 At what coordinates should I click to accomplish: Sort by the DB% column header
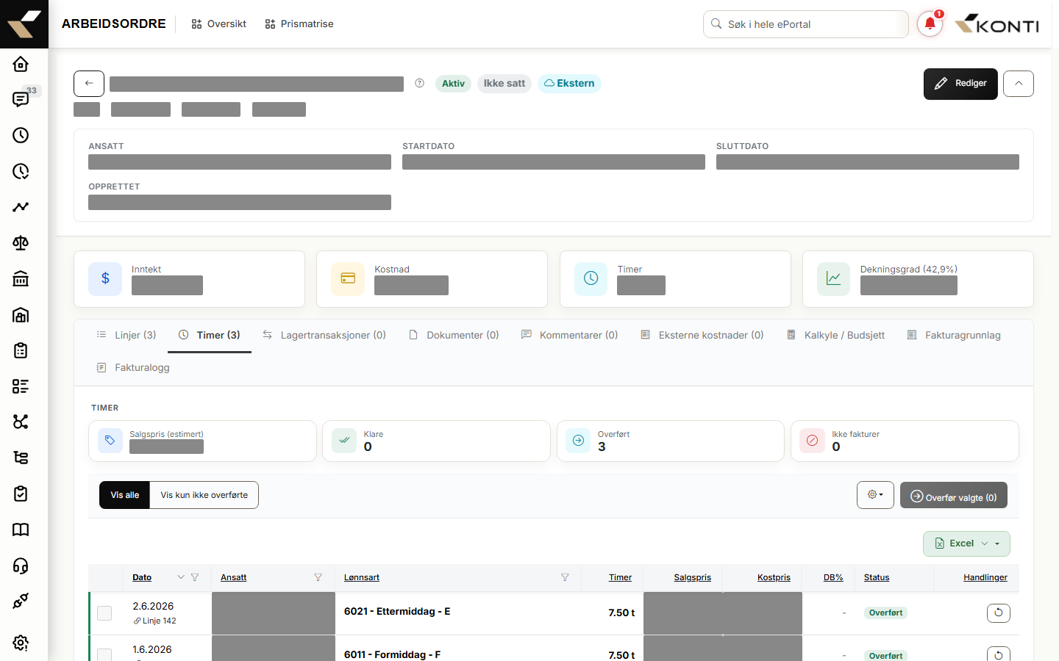833,577
